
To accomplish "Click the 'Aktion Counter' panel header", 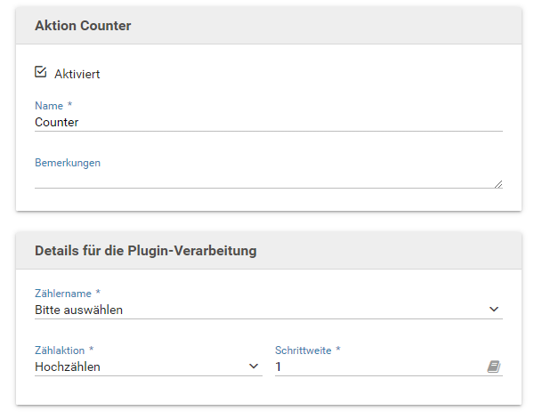I will coord(83,26).
